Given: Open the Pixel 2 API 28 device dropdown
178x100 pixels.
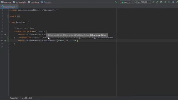Looking at the screenshot, I should tap(142, 2).
